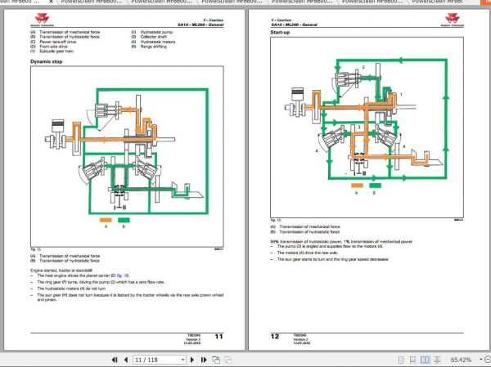This screenshot has height=367, width=491.
Task: Click the legend entry 'Power take-off drive'
Action: point(57,42)
